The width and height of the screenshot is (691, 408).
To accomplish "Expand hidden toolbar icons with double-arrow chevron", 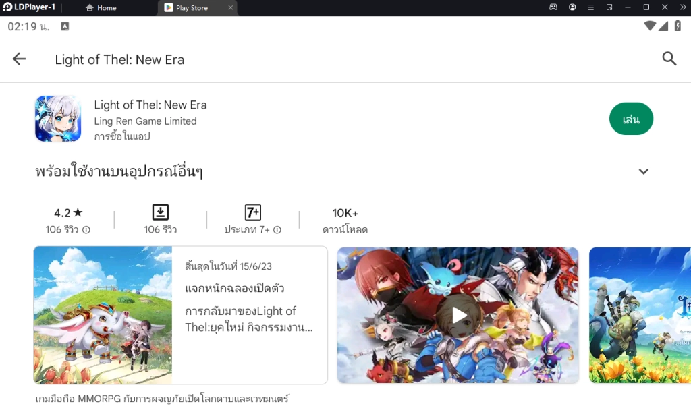I will [684, 7].
